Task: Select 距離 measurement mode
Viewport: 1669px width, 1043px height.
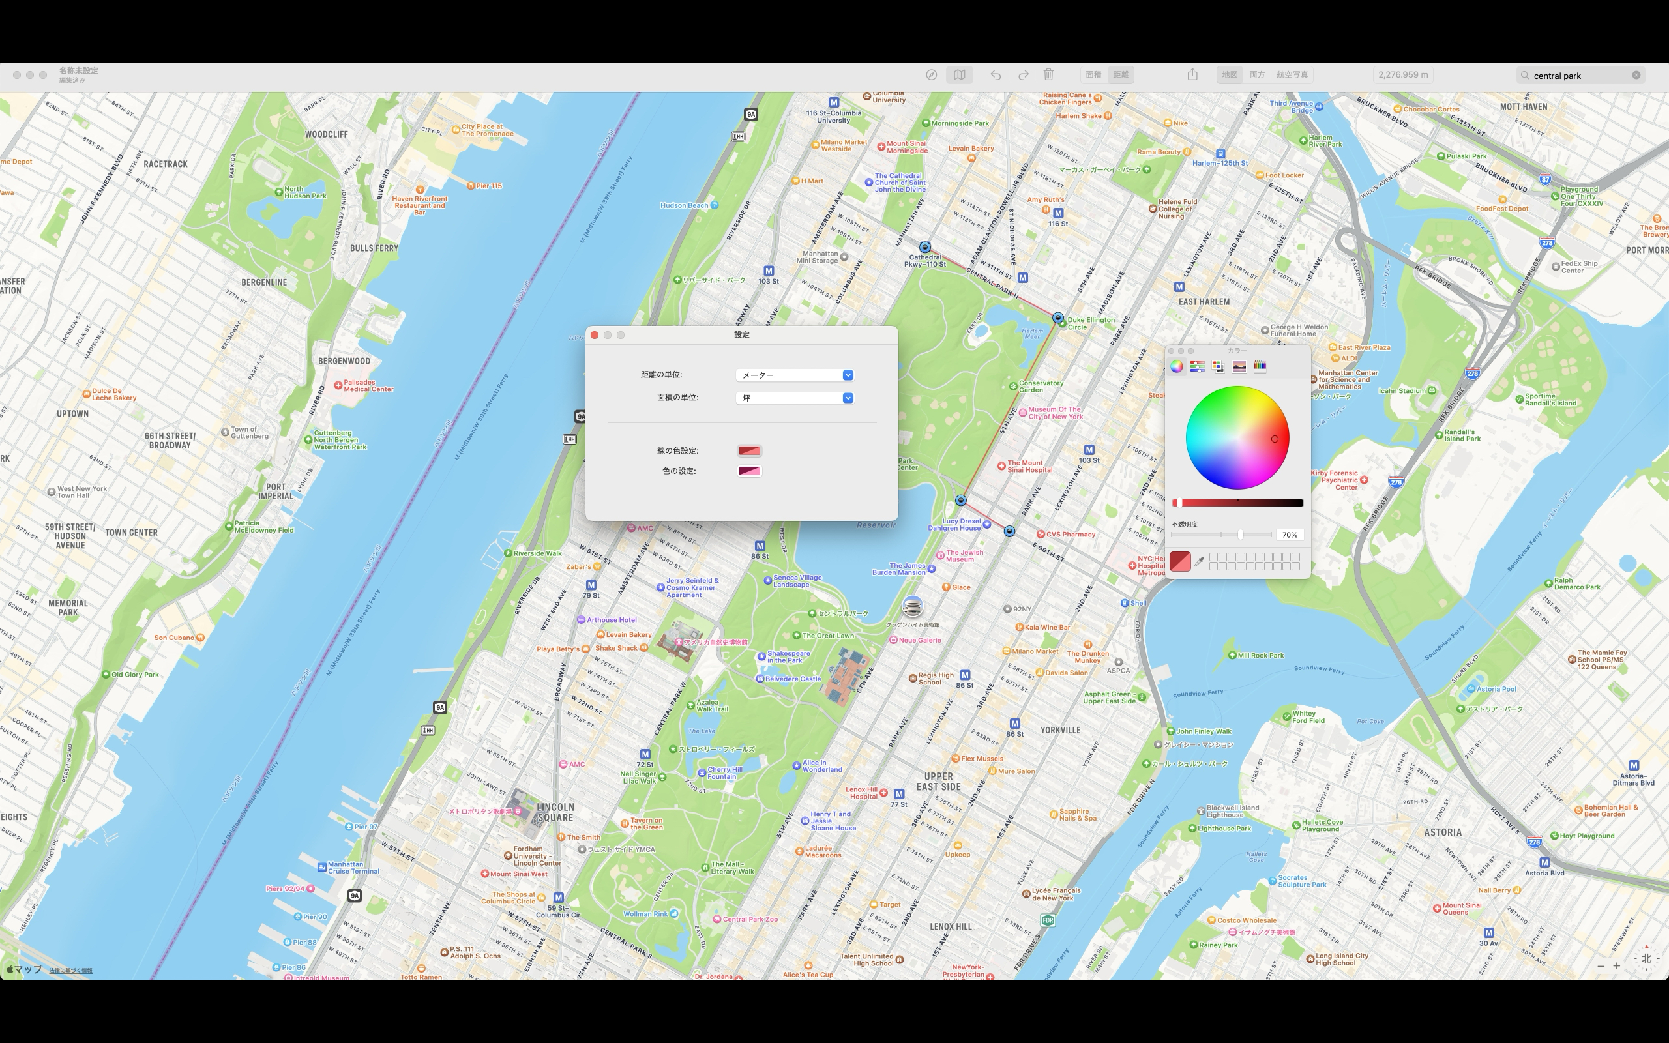Action: pyautogui.click(x=1121, y=74)
